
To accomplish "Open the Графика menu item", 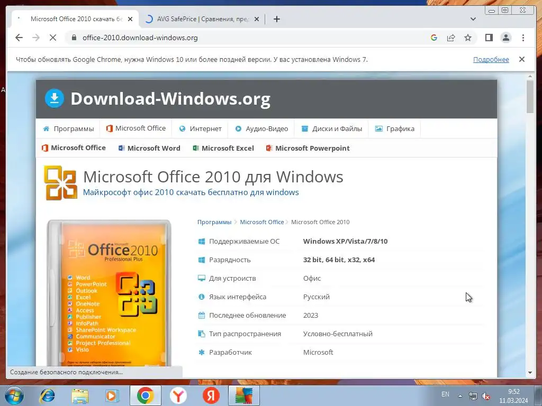I will [x=395, y=128].
